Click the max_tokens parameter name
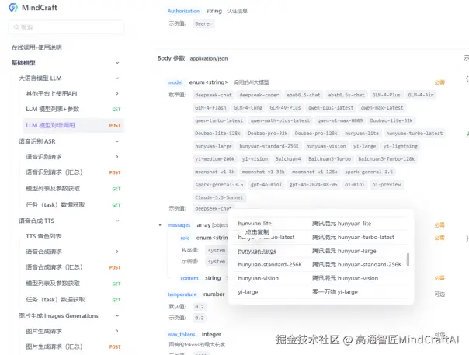469x355 pixels. (181, 334)
